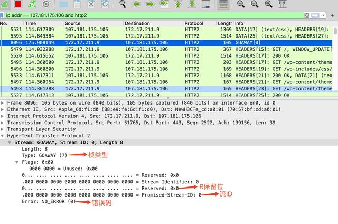Find a packet with the magnifier
Image resolution: width=338 pixels, height=224 pixels.
point(123,4)
